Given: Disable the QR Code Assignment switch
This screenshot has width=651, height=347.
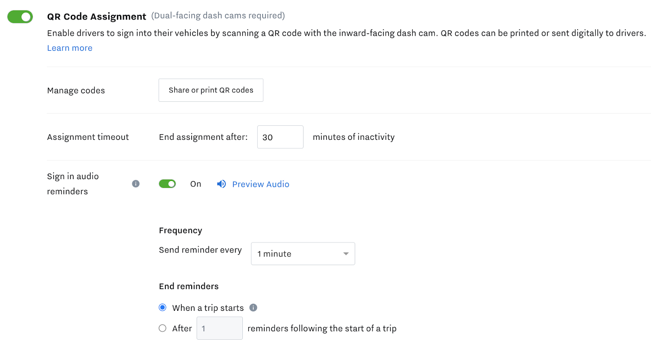Looking at the screenshot, I should (x=20, y=17).
